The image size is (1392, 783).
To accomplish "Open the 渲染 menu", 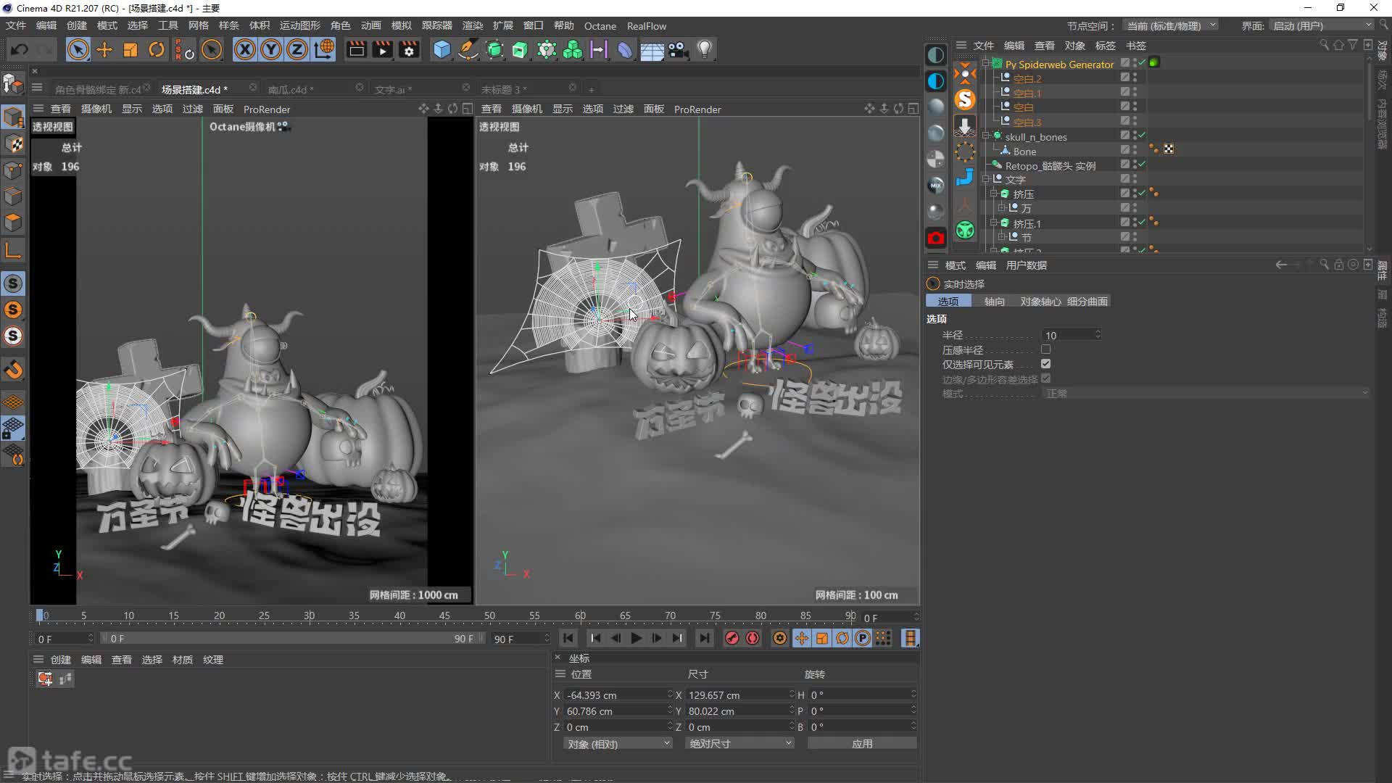I will click(x=473, y=25).
